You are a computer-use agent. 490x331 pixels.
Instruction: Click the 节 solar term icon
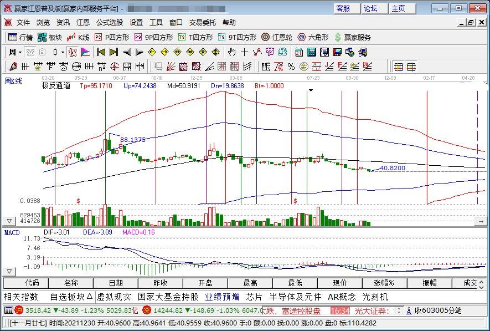[270, 52]
